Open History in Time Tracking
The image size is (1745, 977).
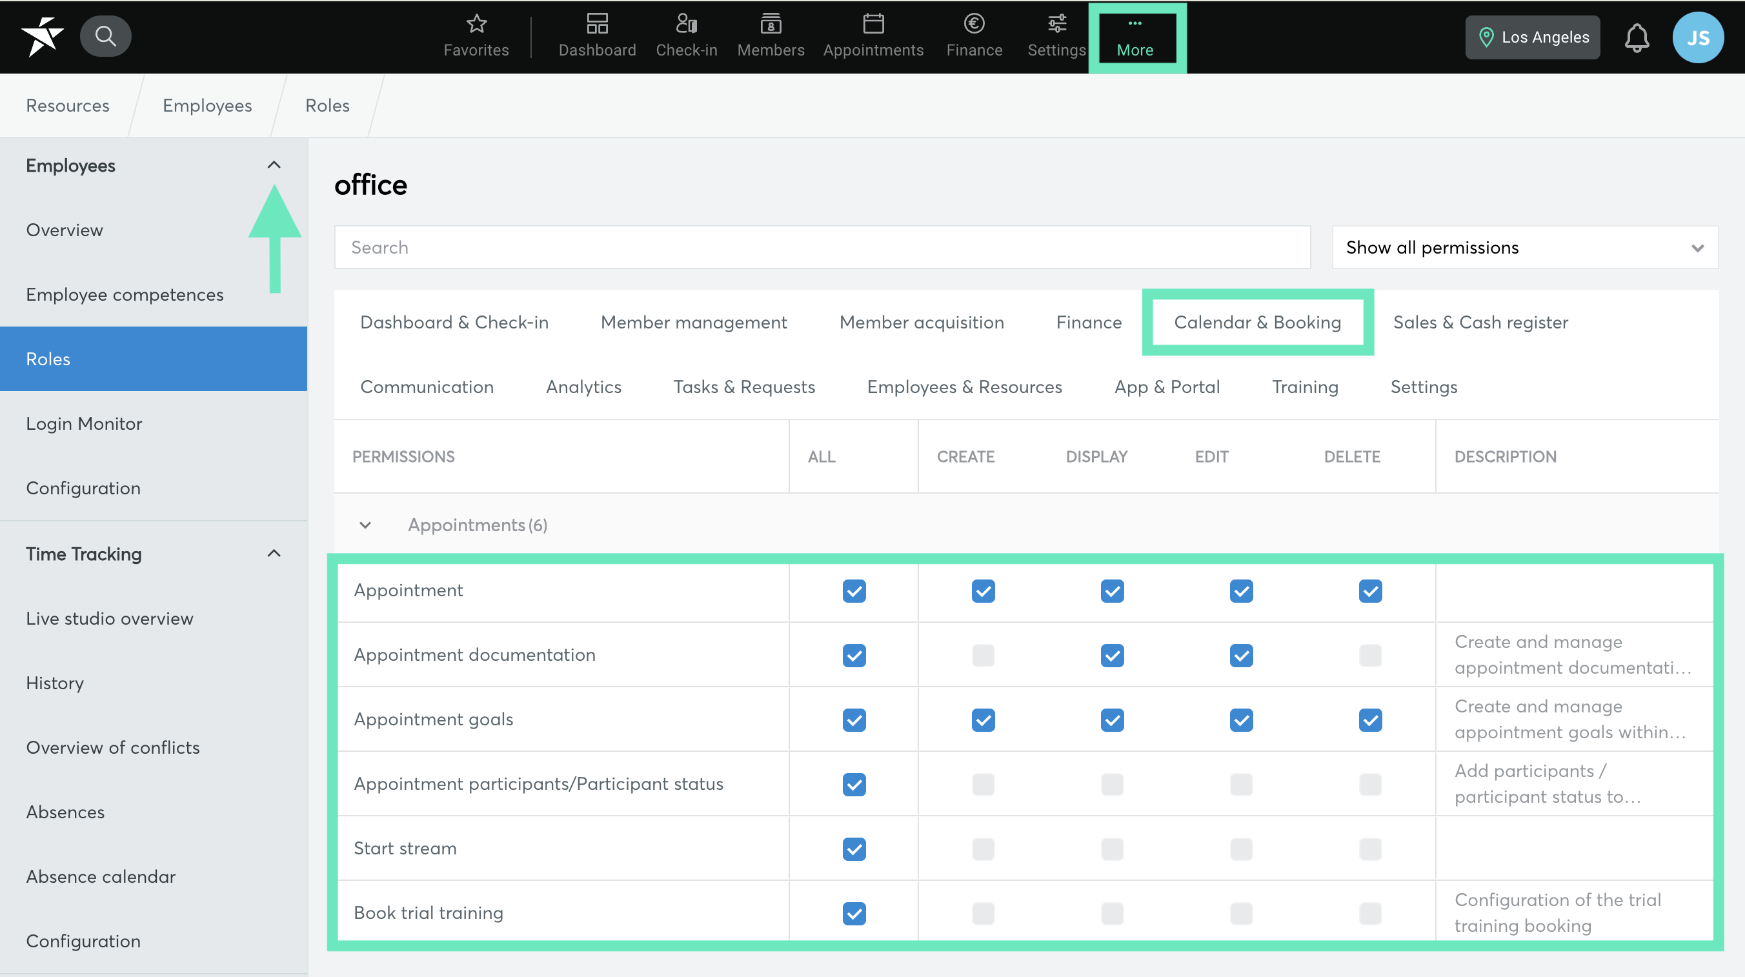click(153, 683)
